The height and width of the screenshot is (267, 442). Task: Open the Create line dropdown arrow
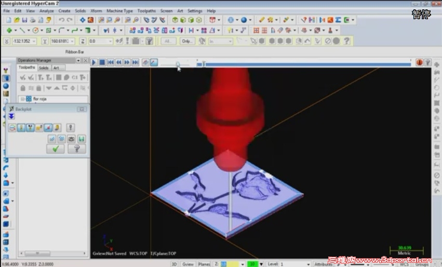click(29, 31)
